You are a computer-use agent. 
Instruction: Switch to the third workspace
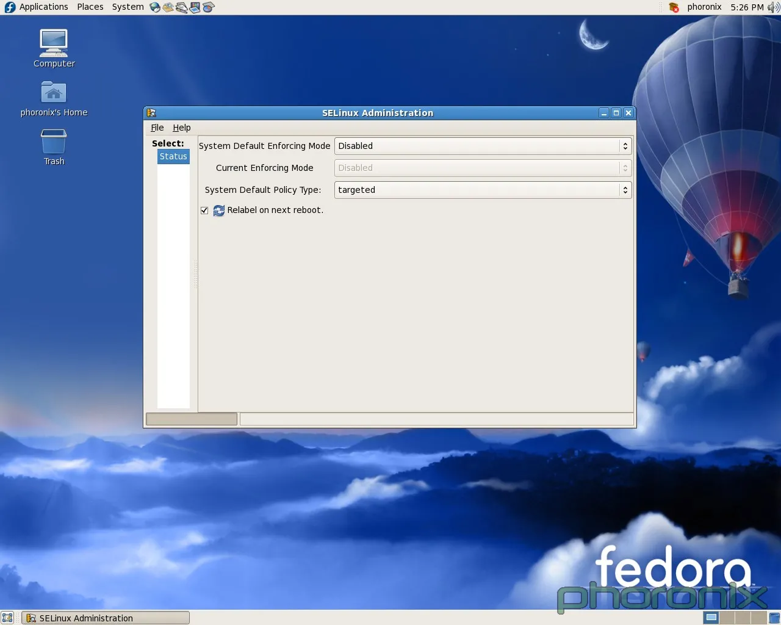pos(743,618)
